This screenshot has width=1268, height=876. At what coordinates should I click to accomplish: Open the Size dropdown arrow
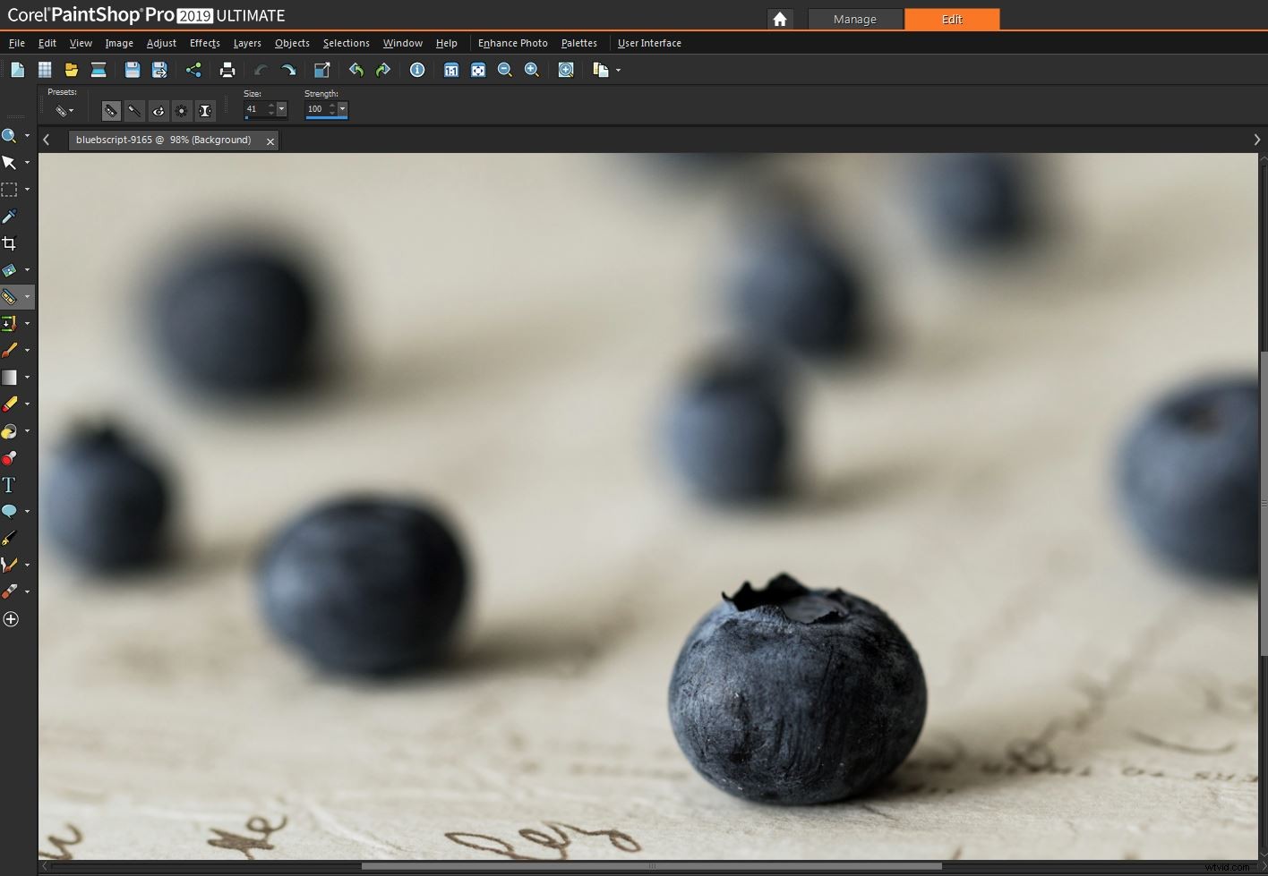pyautogui.click(x=281, y=108)
